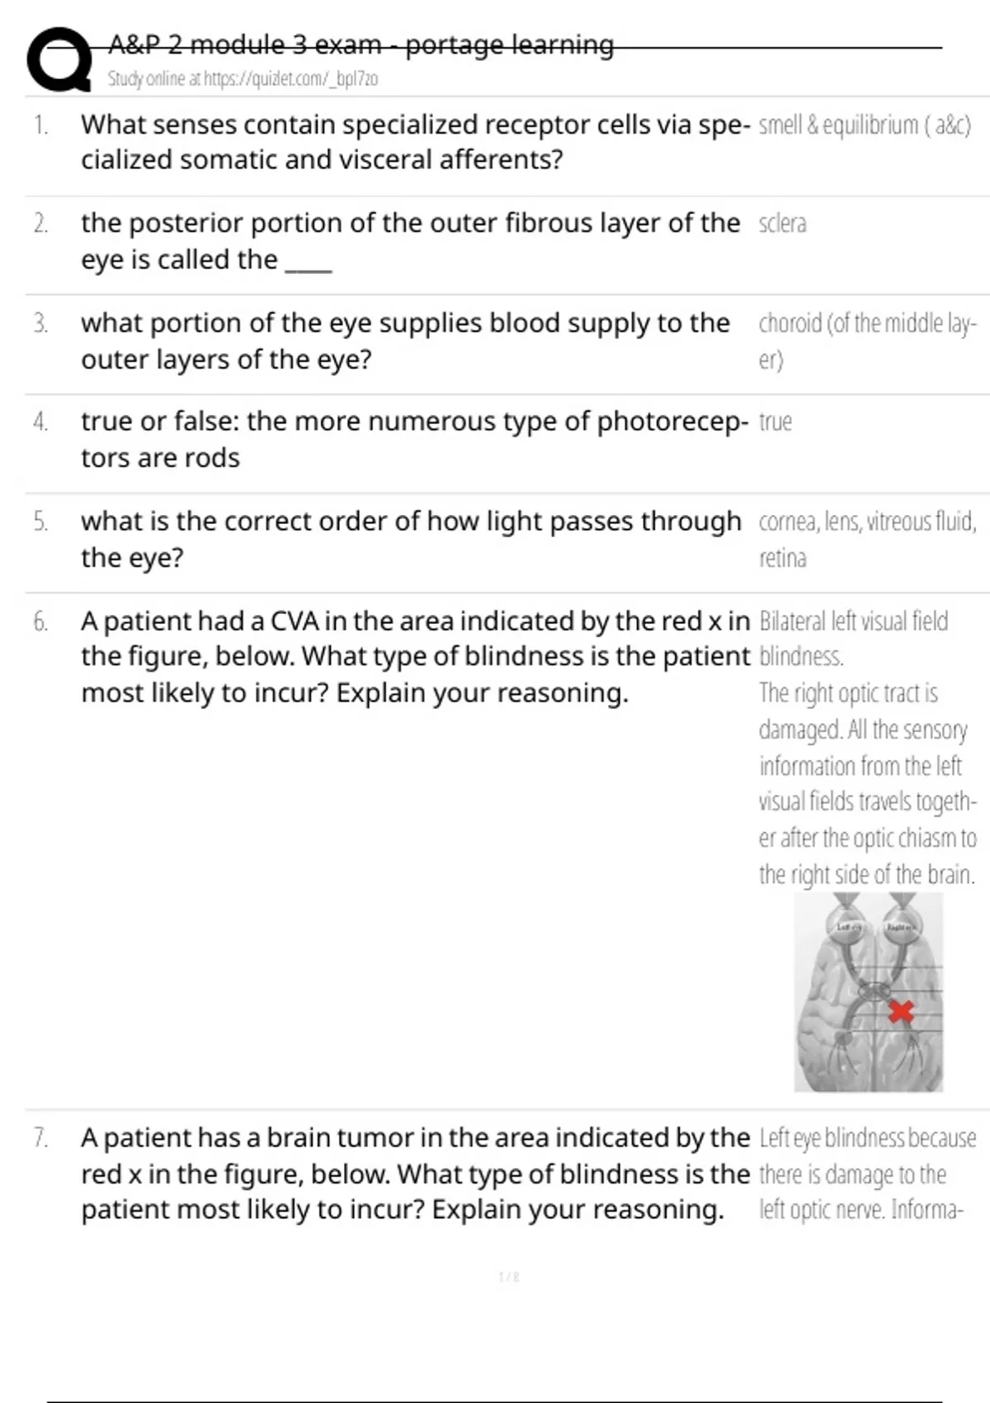Select the photoreceptors rods question text

(414, 439)
